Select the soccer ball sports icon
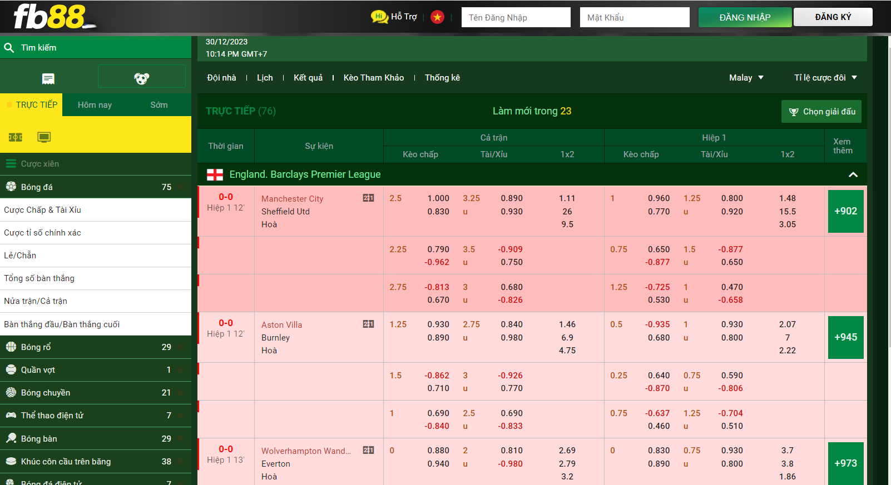Screen dimensions: 891x485 point(142,78)
